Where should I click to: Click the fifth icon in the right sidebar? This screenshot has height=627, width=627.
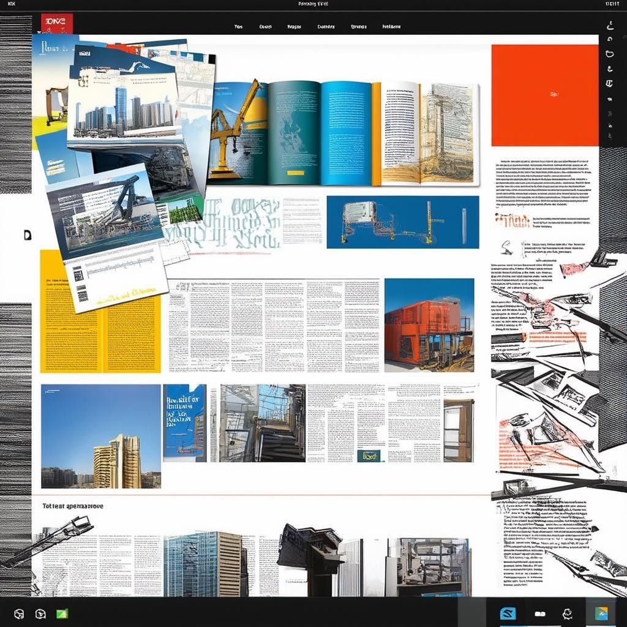609,83
